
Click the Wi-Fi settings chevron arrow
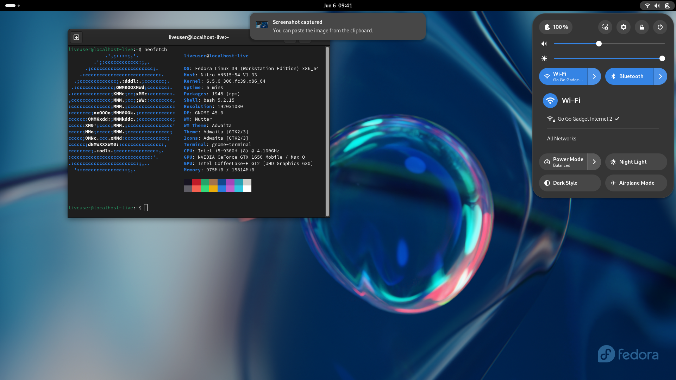(x=594, y=76)
